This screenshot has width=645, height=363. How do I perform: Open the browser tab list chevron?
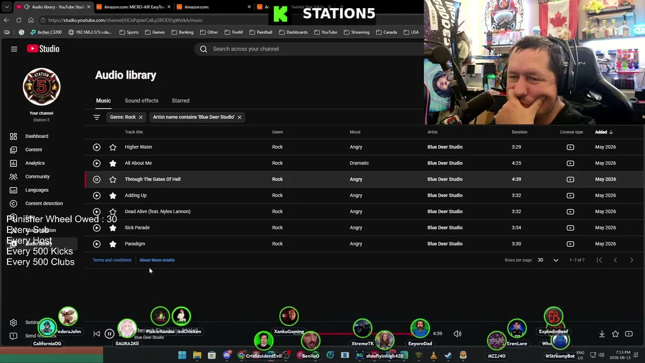pos(7,7)
